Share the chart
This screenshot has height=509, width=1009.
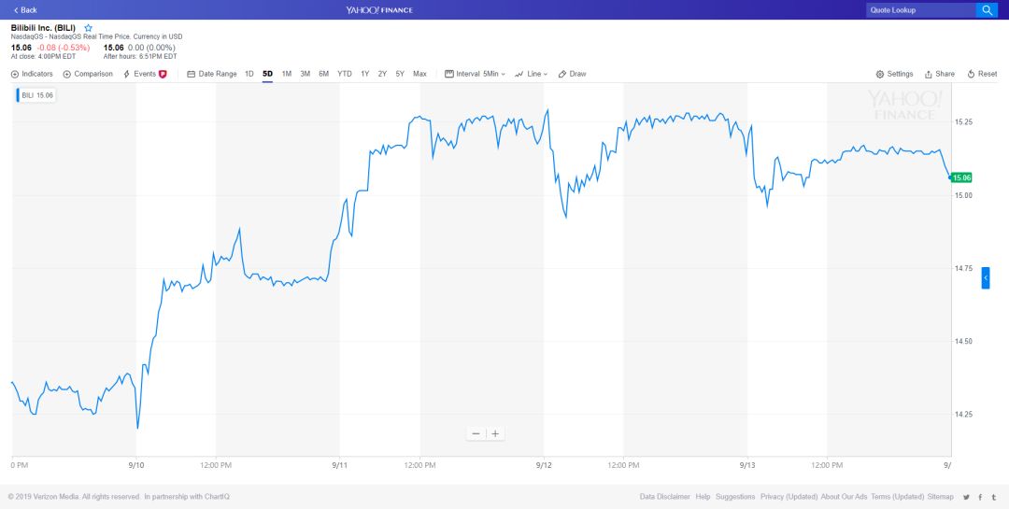tap(940, 74)
